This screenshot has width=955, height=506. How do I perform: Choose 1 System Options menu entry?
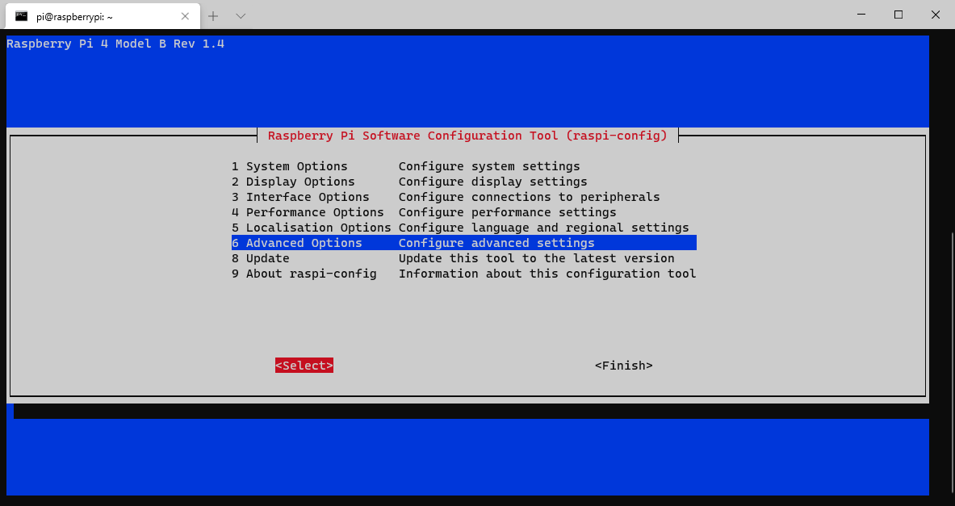tap(463, 166)
